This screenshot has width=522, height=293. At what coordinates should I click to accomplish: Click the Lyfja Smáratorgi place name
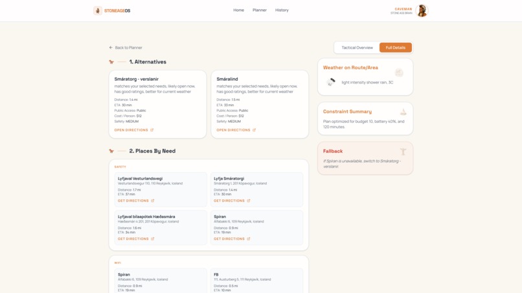click(229, 179)
